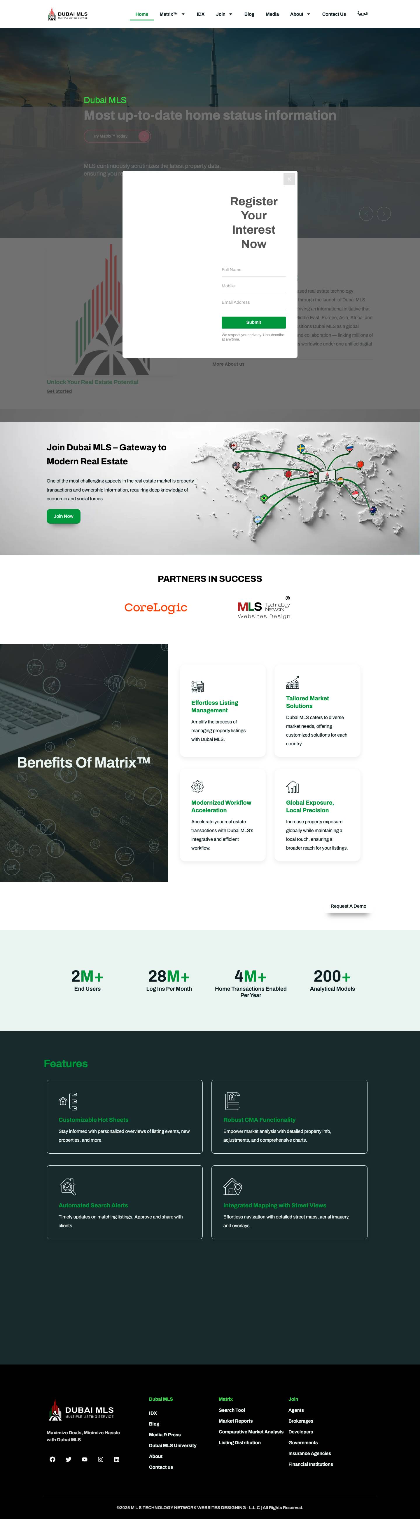Close the Register Your Interest popup
The width and height of the screenshot is (420, 1519).
click(289, 179)
